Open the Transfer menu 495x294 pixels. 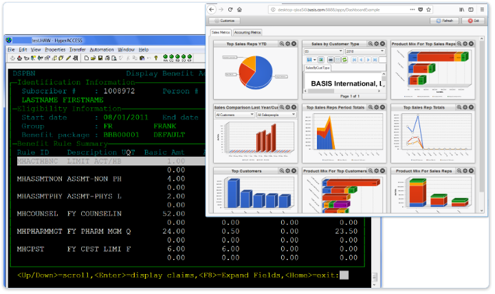coord(77,49)
